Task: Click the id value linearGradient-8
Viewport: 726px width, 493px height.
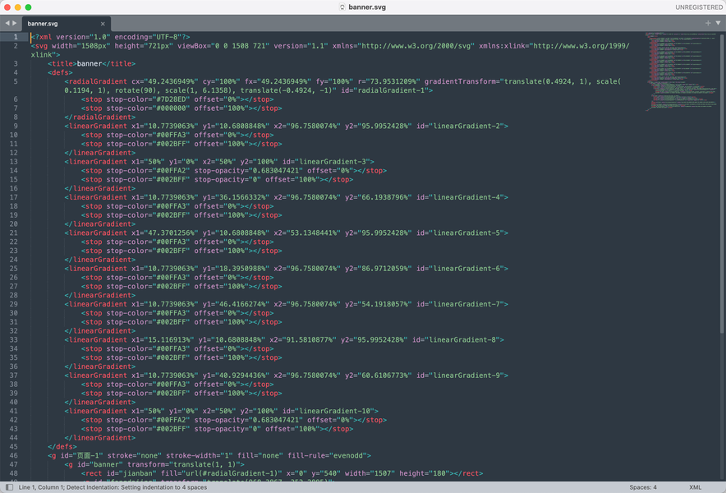Action: click(x=462, y=339)
